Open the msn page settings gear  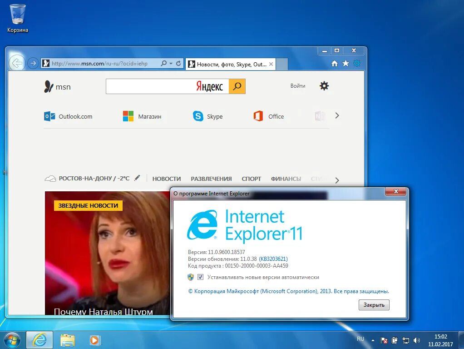pos(324,86)
